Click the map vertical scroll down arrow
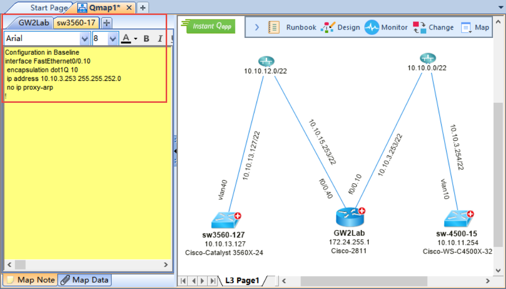Viewport: 506px width, 289px height. click(x=498, y=271)
